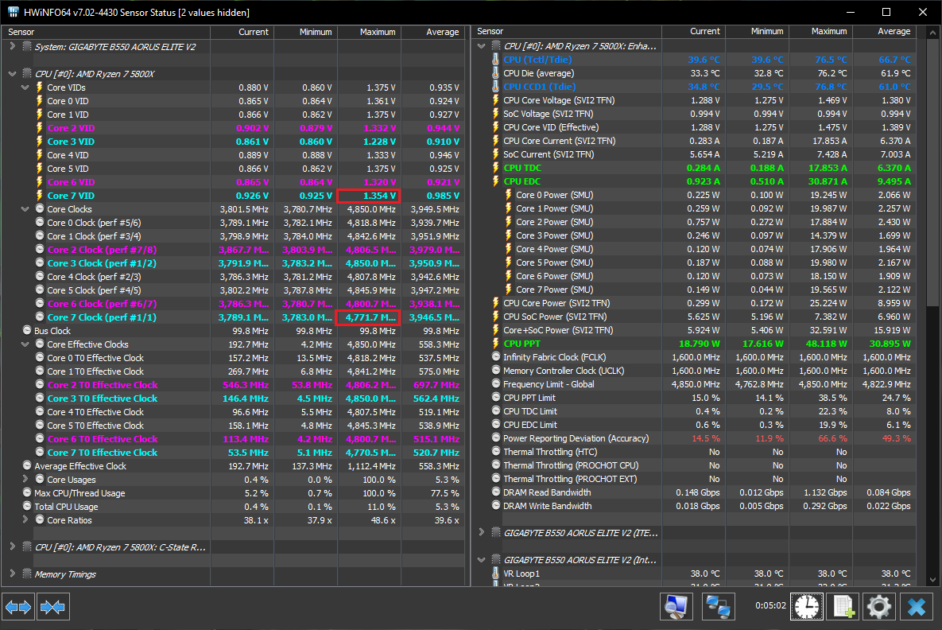Click the Core 7 VID maximum value 1.354 V
This screenshot has height=630, width=942.
click(x=369, y=196)
